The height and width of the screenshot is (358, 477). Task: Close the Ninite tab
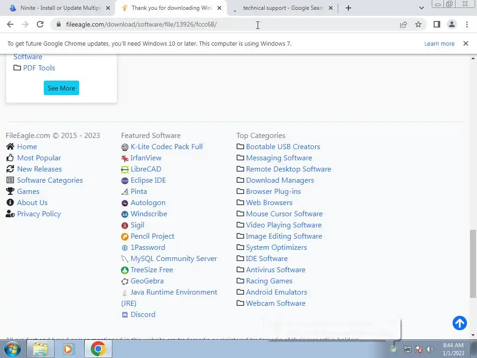point(108,8)
